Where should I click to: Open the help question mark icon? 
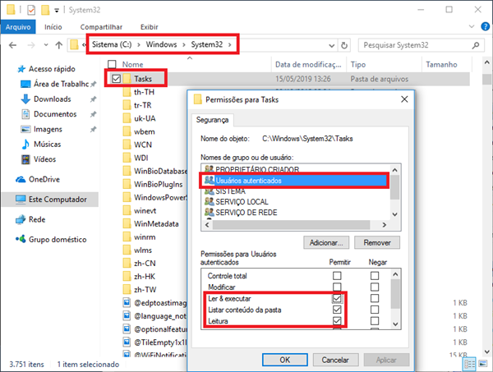(x=485, y=27)
